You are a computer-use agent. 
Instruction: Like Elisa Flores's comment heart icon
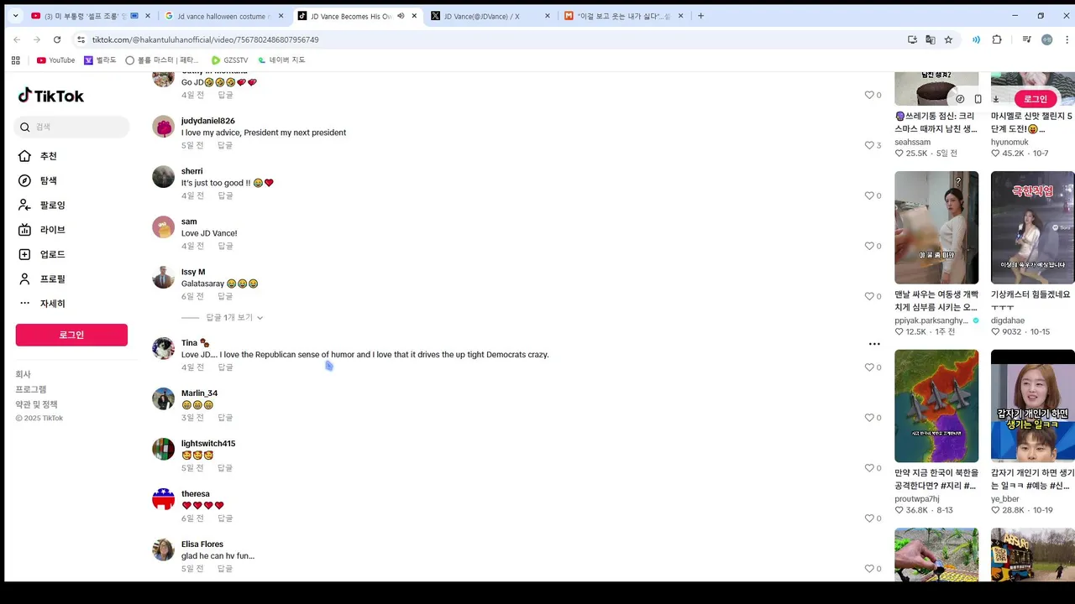coord(869,569)
